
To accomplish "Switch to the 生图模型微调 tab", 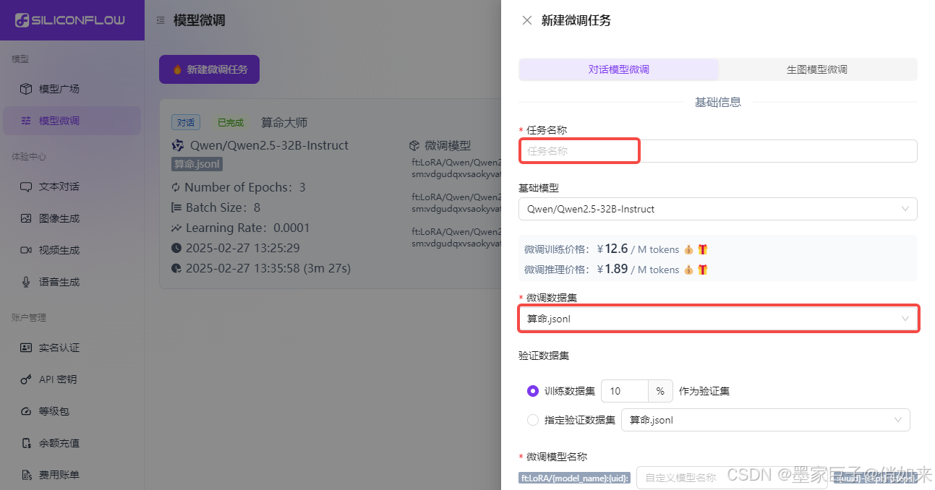I will [x=817, y=69].
